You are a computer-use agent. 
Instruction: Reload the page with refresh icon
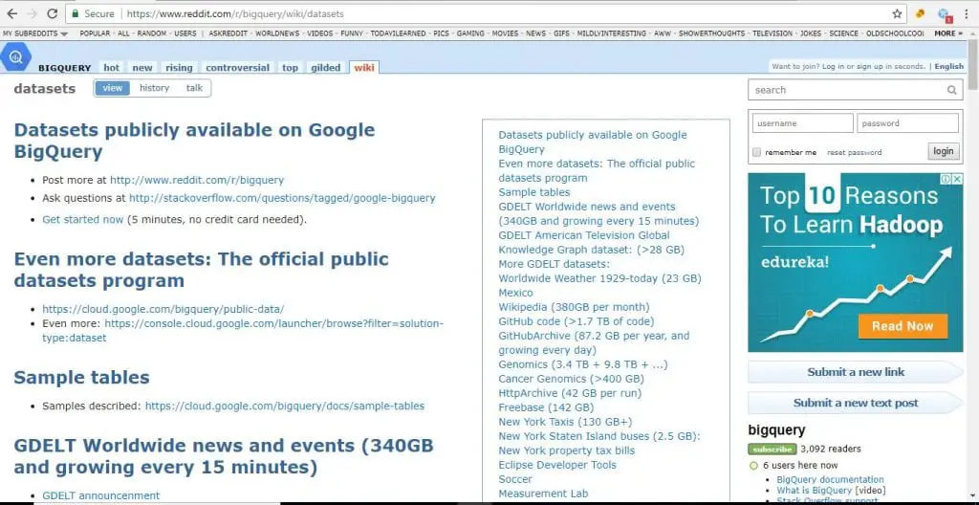point(53,13)
